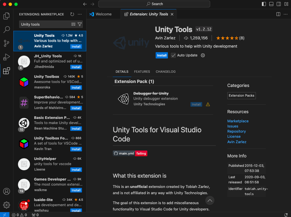
Task: Open Source Control view
Action: [7, 43]
